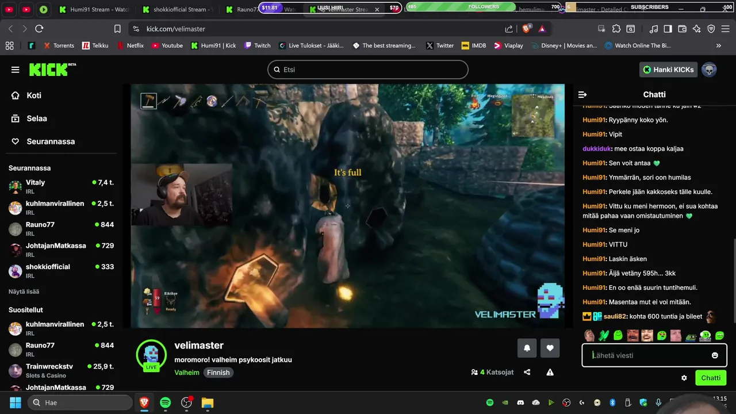Open Brave Rewards triangle icon
The image size is (736, 414).
coord(542,29)
